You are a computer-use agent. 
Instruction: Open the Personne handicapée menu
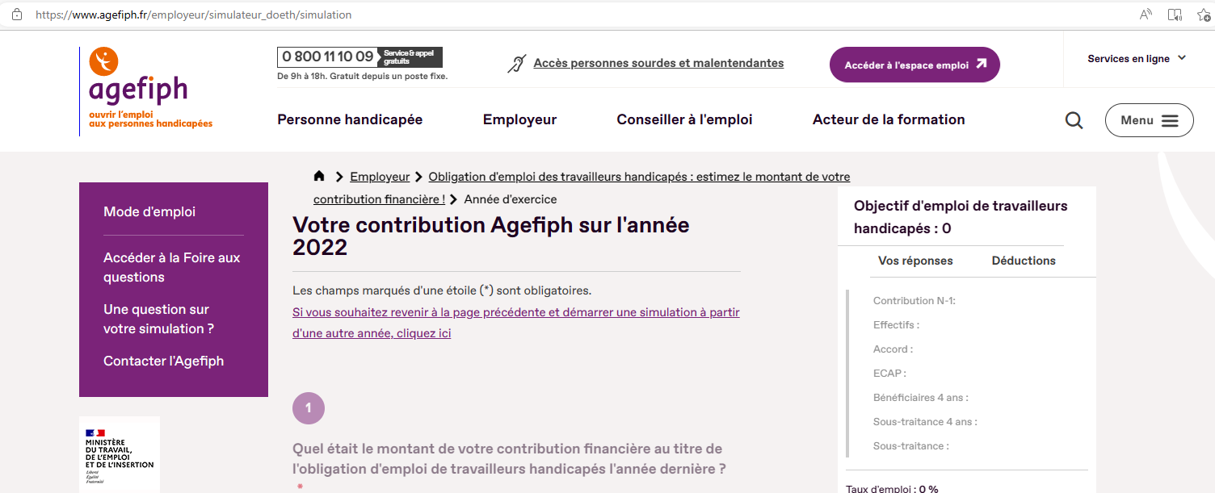350,119
